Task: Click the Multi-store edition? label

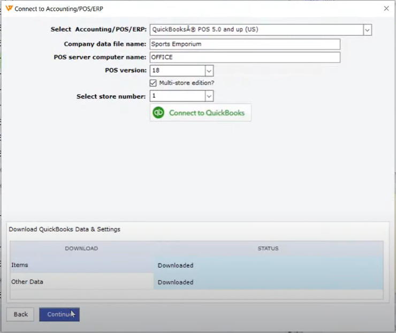Action: click(x=187, y=83)
